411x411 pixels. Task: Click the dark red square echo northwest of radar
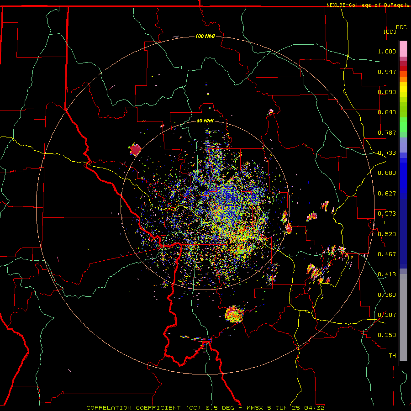[135, 150]
